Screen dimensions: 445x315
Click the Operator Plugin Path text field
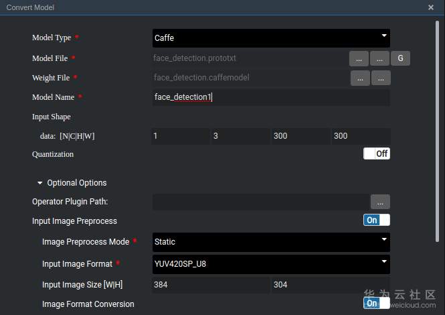261,202
